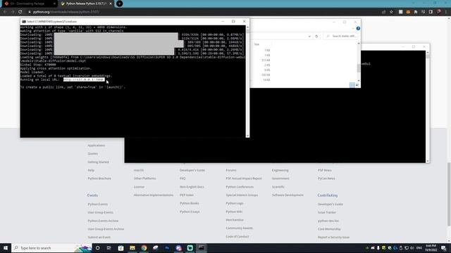Click the File Explorer vertical scrollbar thumb
This screenshot has width=451, height=253.
click(359, 68)
